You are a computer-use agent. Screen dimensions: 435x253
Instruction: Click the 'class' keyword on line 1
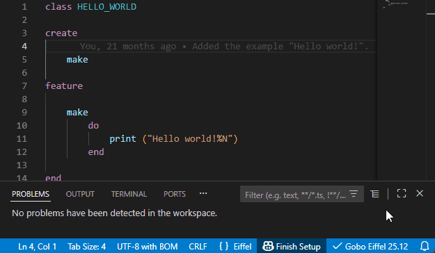58,7
